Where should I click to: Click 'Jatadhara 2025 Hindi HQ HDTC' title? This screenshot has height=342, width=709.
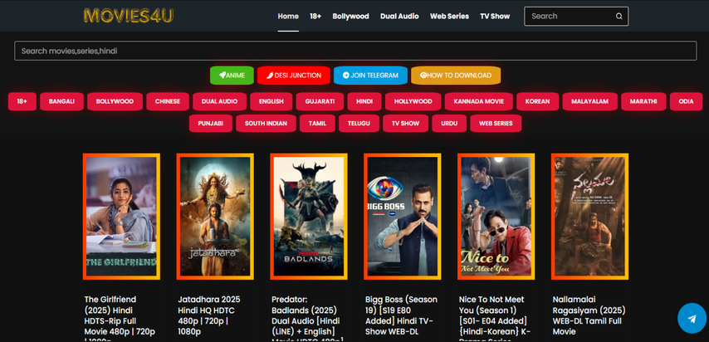(209, 315)
